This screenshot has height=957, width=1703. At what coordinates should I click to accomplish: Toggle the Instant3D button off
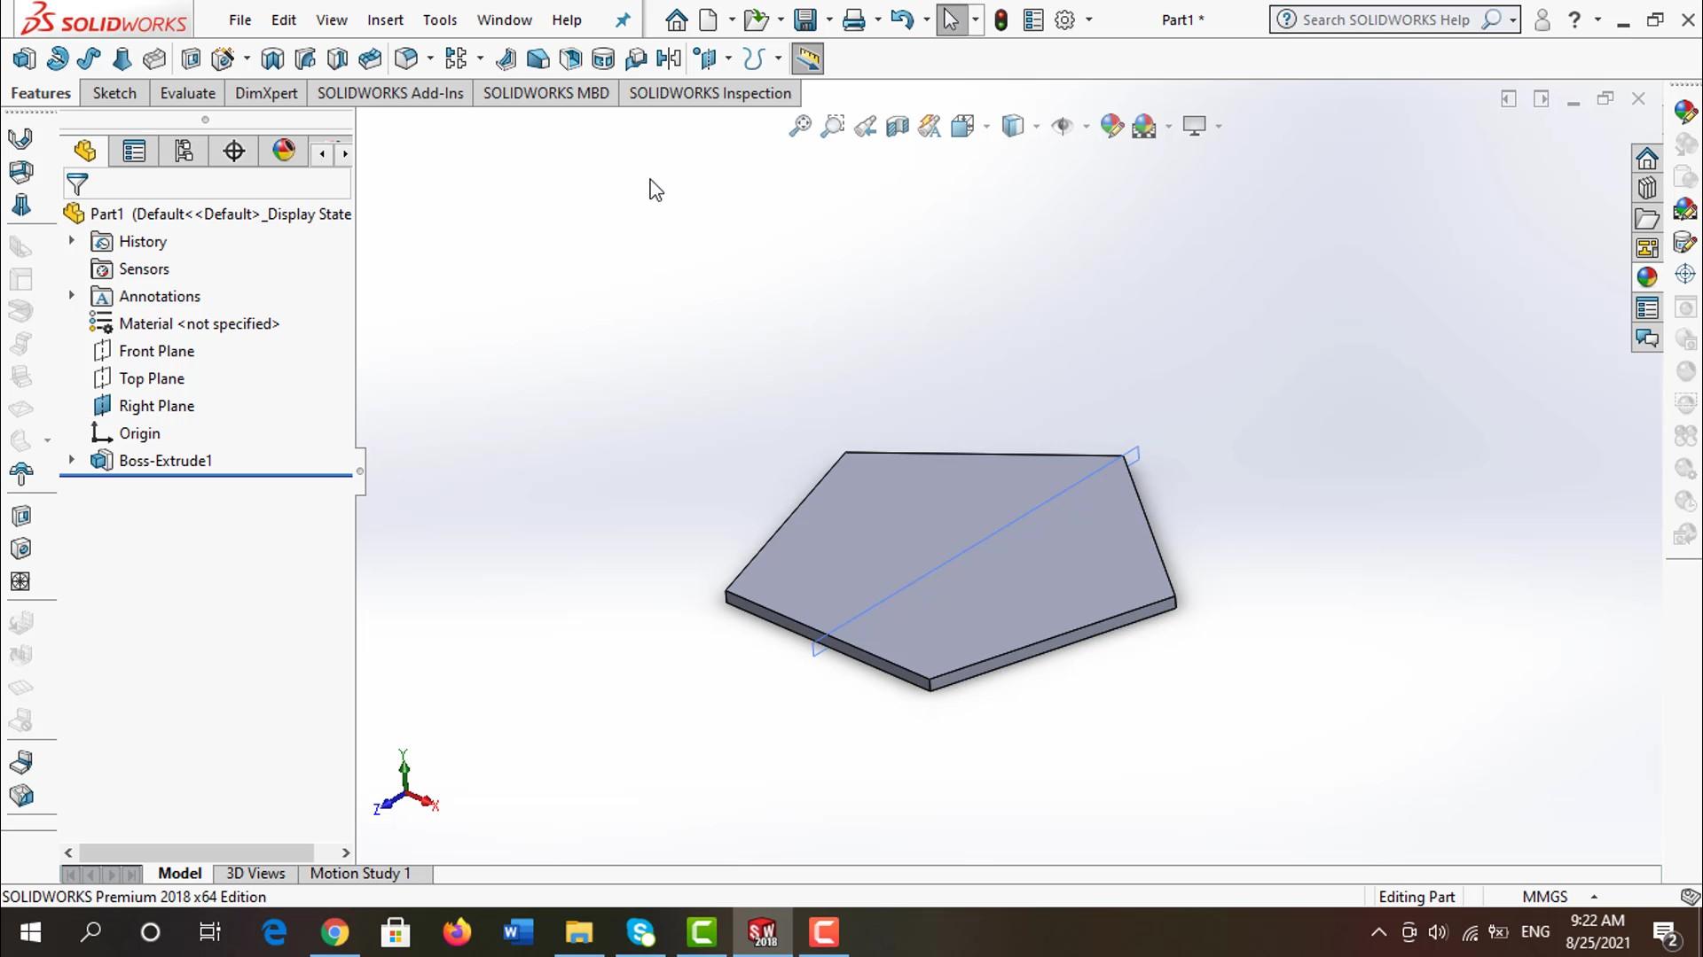807,59
